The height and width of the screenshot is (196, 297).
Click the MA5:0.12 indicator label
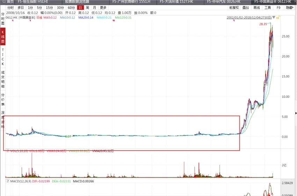pos(50,17)
